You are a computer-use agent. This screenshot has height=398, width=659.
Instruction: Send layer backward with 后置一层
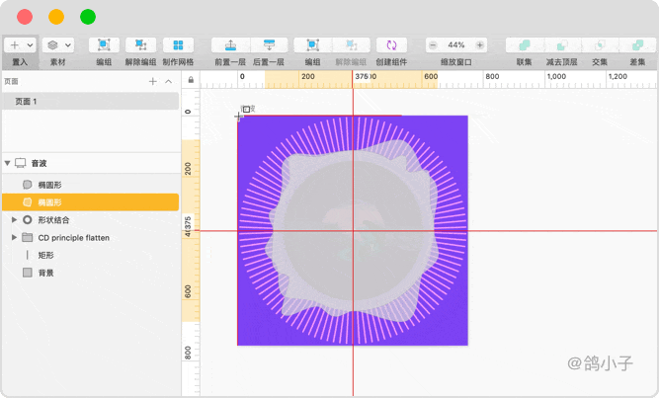click(269, 45)
